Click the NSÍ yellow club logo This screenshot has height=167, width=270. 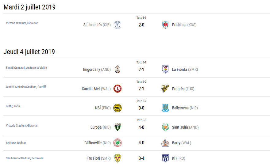click(117, 108)
